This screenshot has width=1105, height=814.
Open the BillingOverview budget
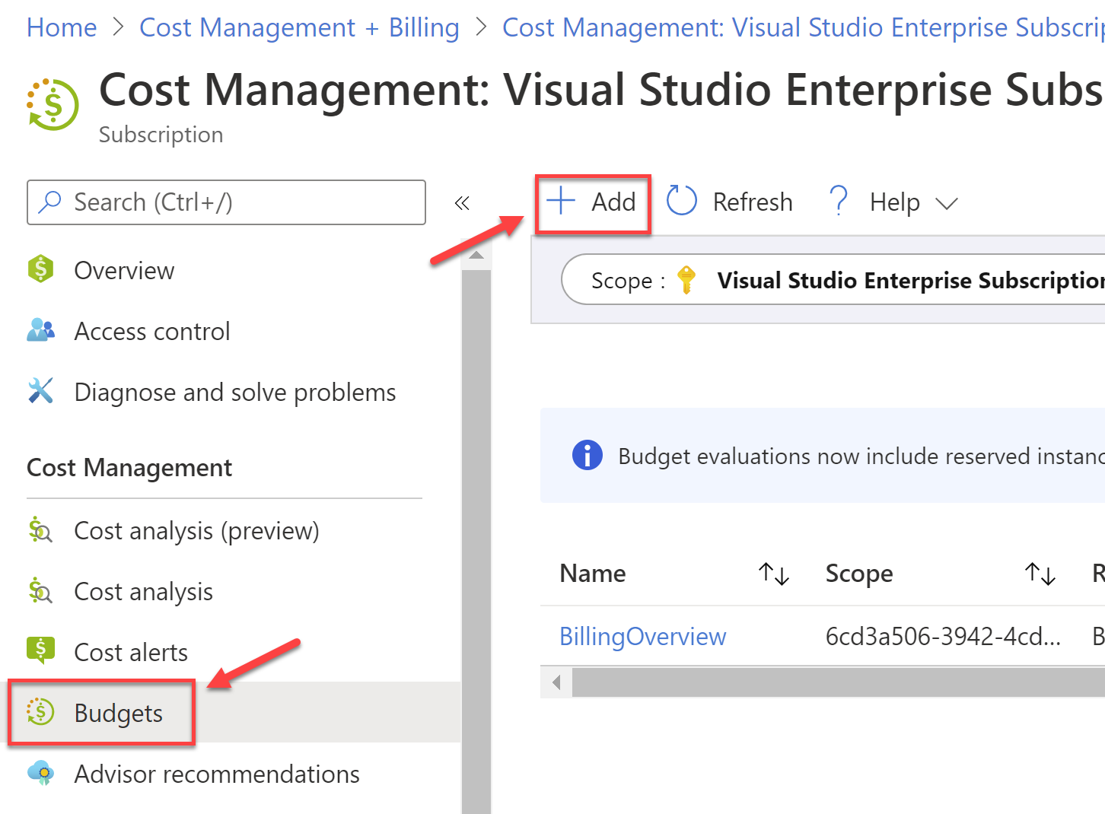pyautogui.click(x=643, y=636)
